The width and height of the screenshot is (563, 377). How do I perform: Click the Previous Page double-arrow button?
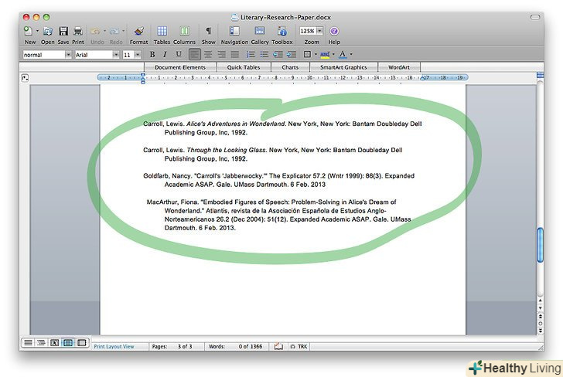[541, 317]
